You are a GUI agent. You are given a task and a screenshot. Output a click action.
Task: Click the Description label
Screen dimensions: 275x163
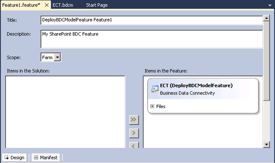pyautogui.click(x=19, y=34)
